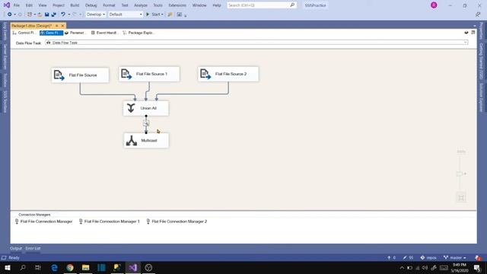Click the Undo toolbar icon
Viewport: 487px width, 274px height.
pos(63,14)
